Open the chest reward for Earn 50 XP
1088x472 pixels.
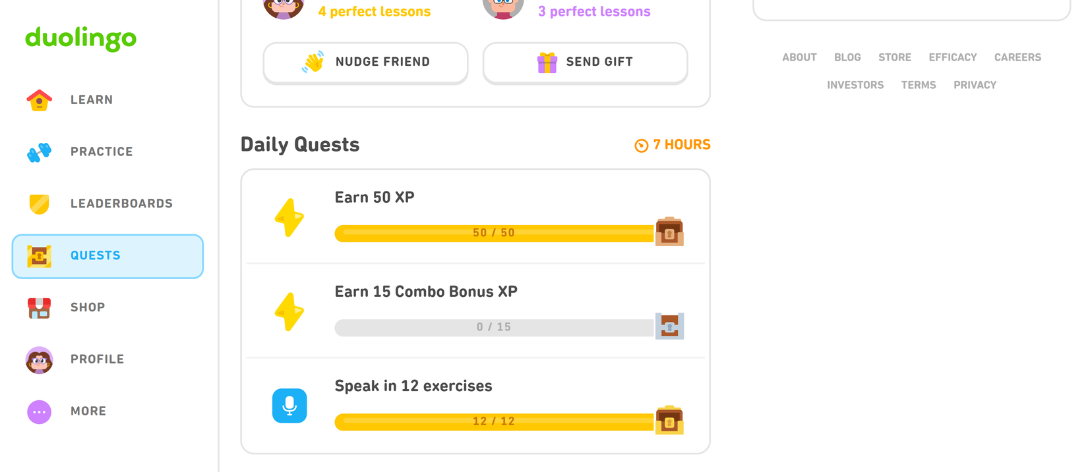pyautogui.click(x=669, y=232)
